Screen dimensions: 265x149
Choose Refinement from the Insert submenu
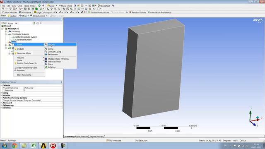60,54
